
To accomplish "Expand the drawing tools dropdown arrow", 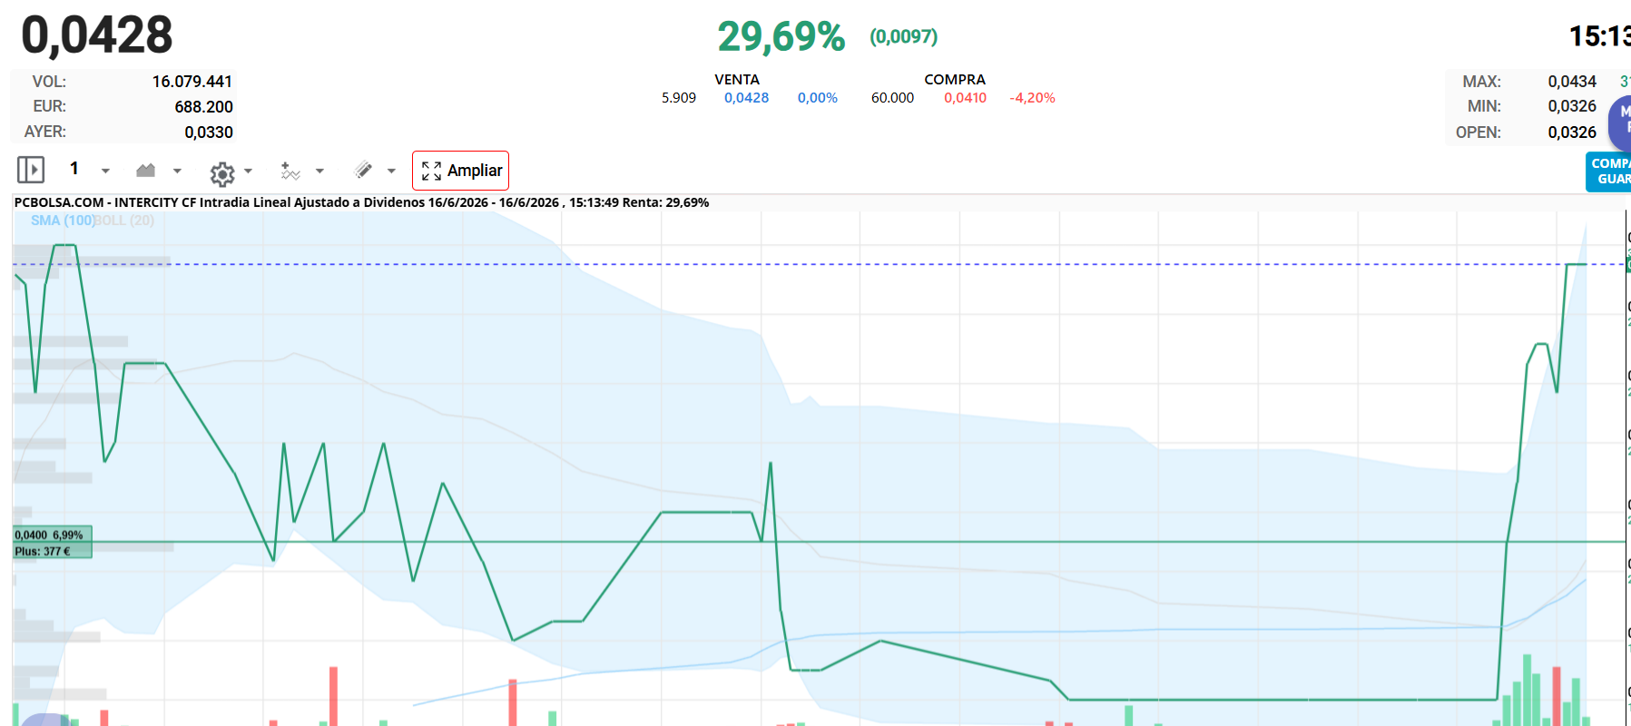I will tap(391, 171).
